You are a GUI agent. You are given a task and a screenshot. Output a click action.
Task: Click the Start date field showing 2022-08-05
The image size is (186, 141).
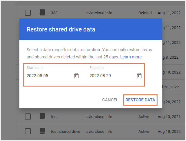click(x=48, y=76)
